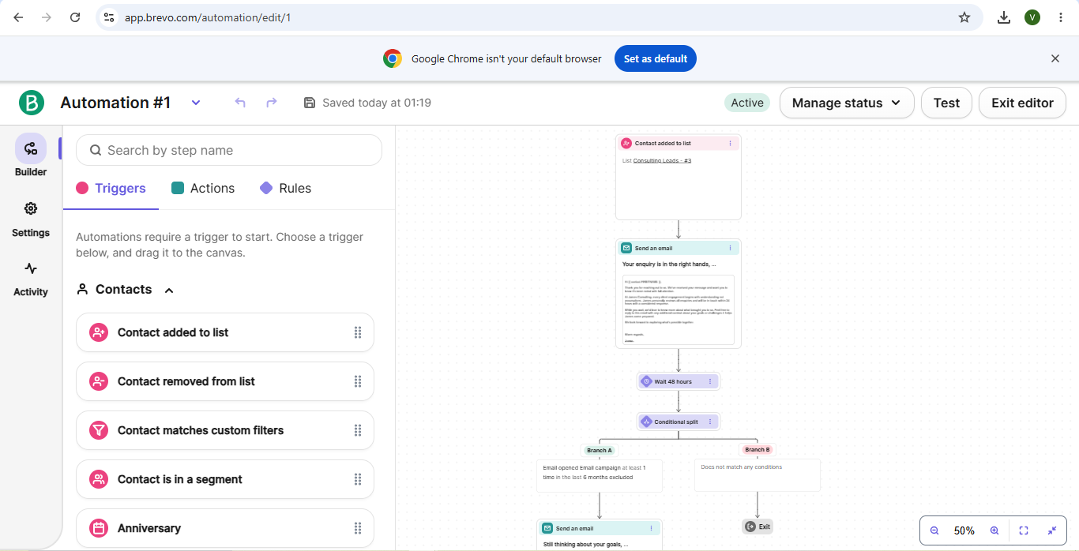
Task: Open menu on second Send an email node
Action: tap(651, 528)
